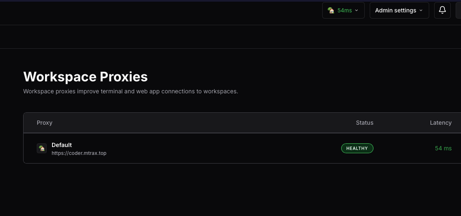Click the proxy icon beside 54ms in top bar
This screenshot has width=461, height=216.
click(x=331, y=10)
